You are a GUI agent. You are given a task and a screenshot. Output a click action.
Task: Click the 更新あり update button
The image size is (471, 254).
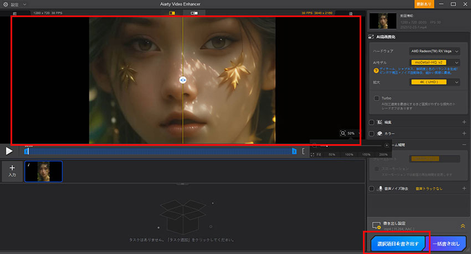(424, 4)
